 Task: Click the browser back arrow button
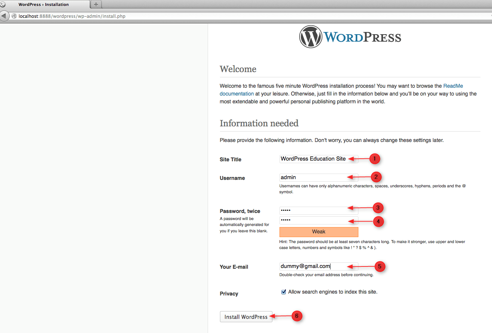coord(4,16)
